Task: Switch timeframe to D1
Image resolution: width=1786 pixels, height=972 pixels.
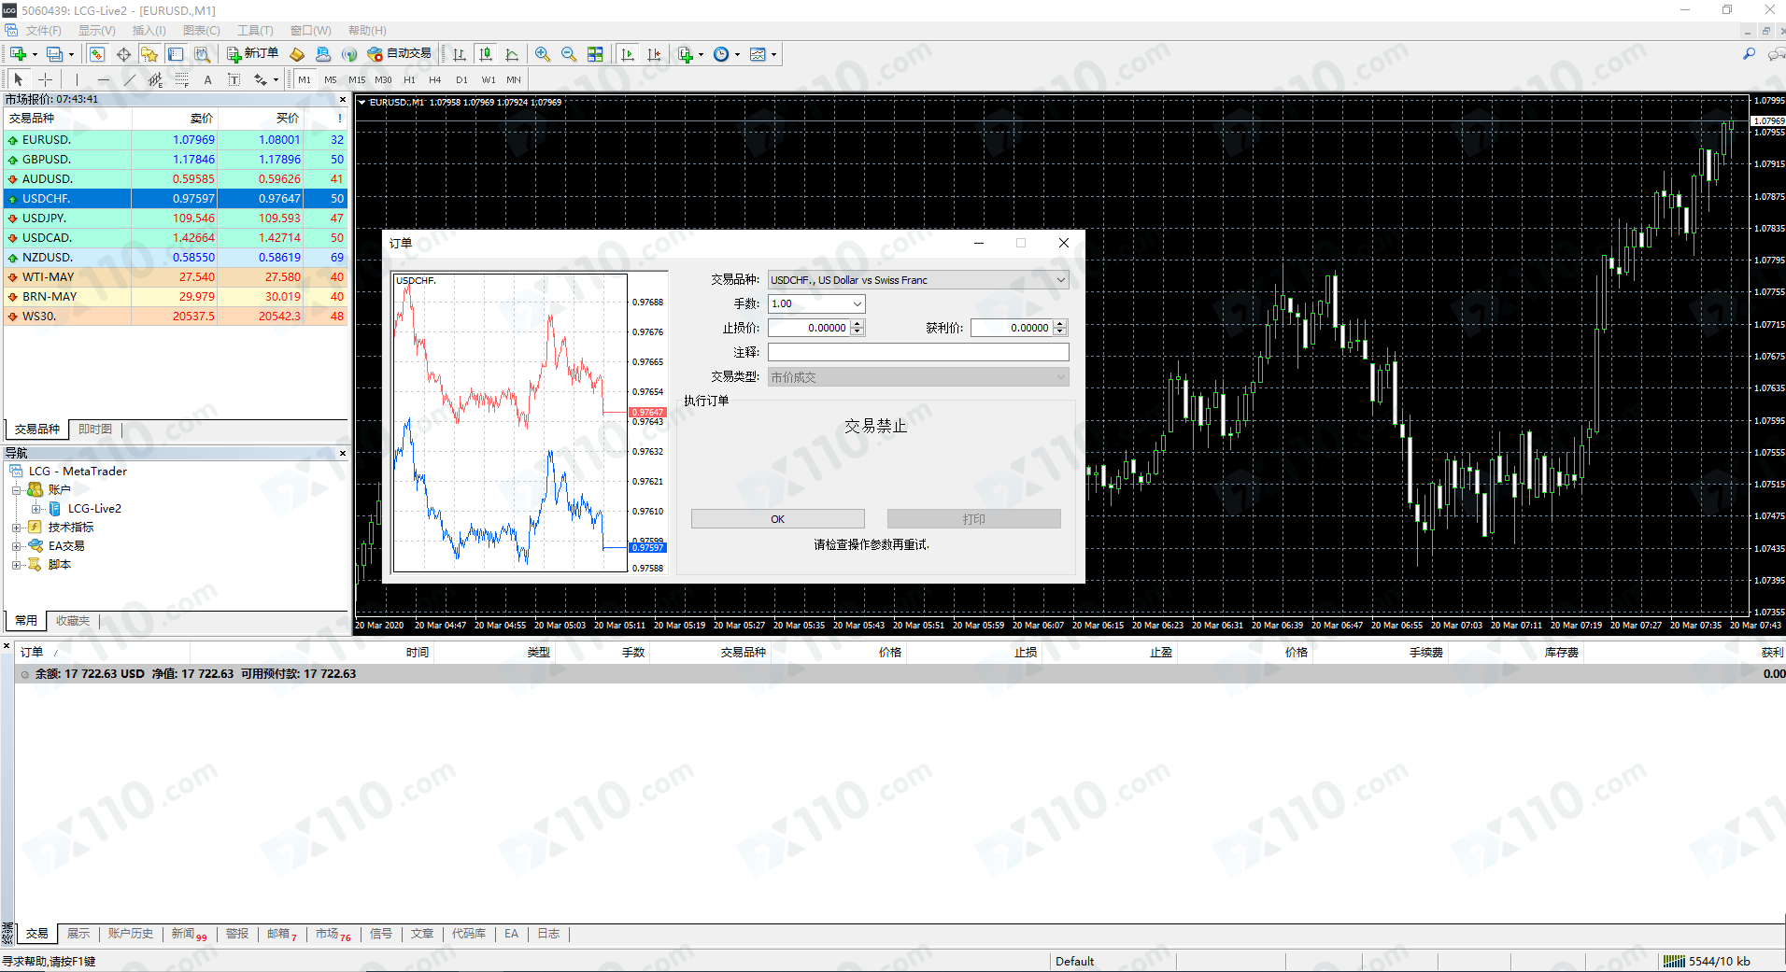Action: (x=461, y=79)
